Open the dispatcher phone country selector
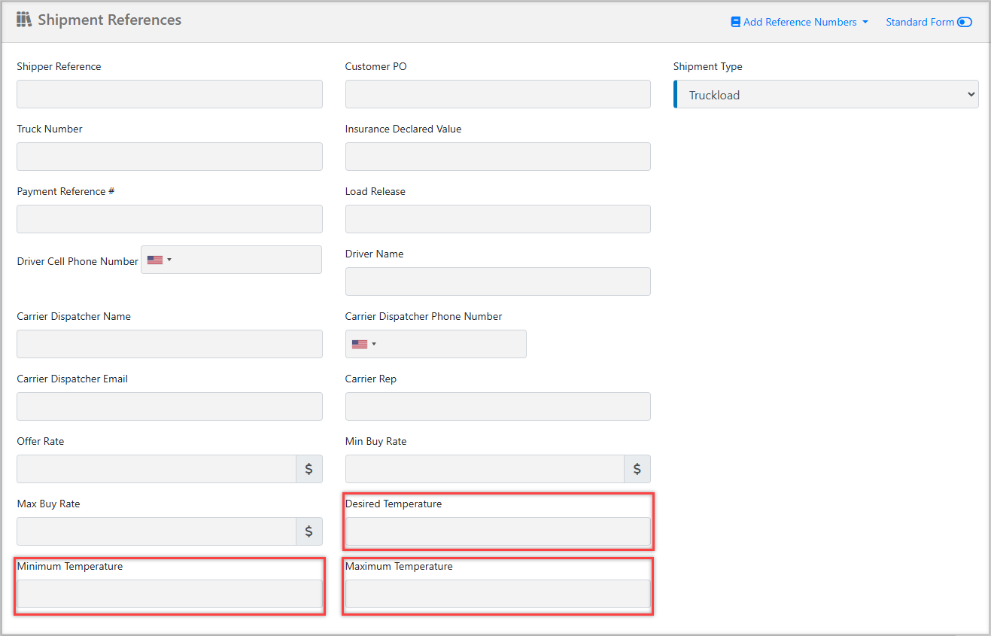The image size is (991, 636). pyautogui.click(x=363, y=343)
